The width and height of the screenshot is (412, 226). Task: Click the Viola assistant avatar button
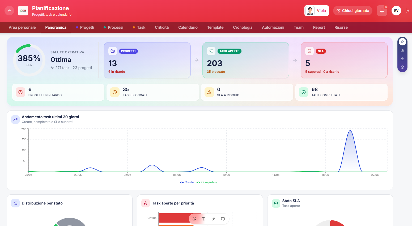click(317, 11)
